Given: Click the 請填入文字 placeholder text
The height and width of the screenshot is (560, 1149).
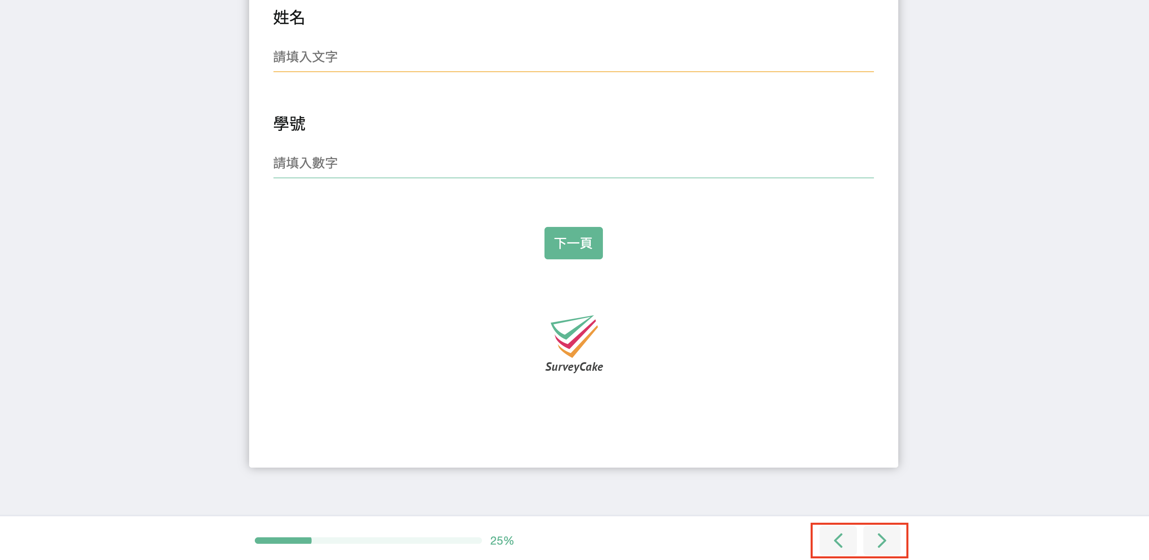Looking at the screenshot, I should (305, 57).
